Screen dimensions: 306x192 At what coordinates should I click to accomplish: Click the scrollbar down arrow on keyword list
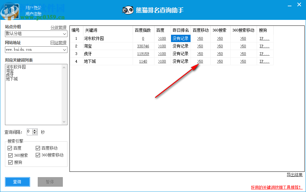tap(64, 121)
